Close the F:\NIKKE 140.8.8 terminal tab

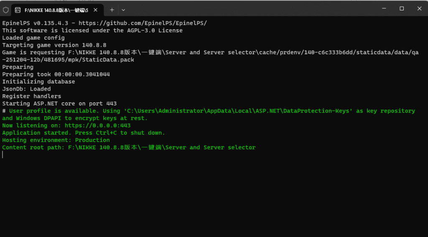click(97, 10)
